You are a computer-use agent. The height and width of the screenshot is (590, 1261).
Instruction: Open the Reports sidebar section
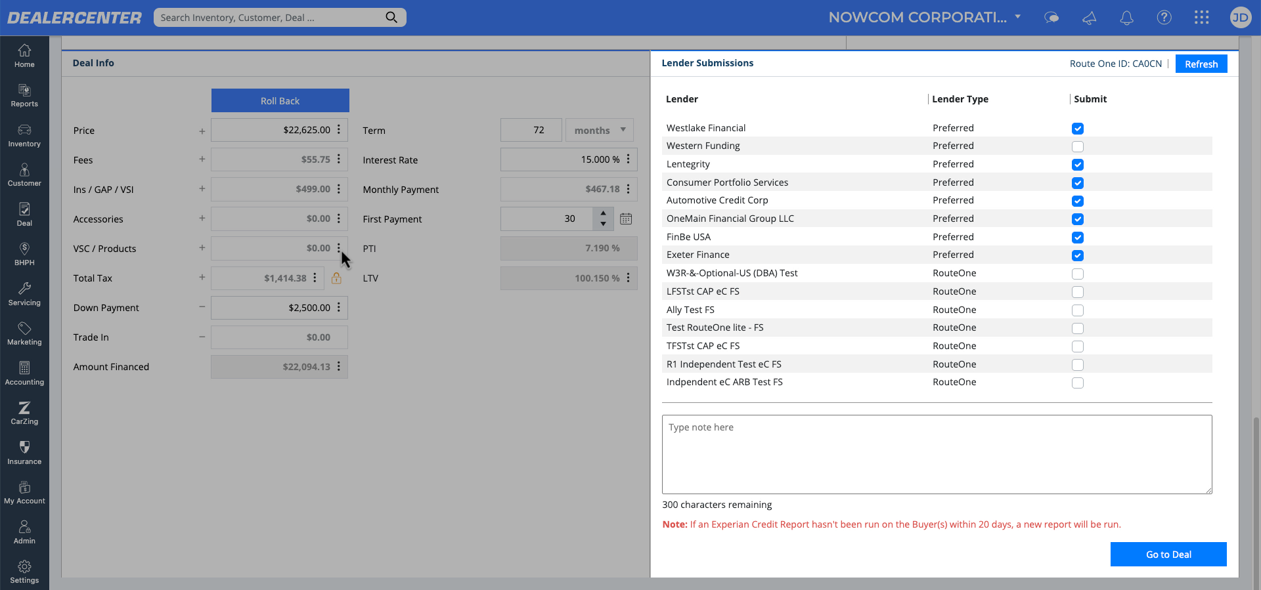point(24,96)
